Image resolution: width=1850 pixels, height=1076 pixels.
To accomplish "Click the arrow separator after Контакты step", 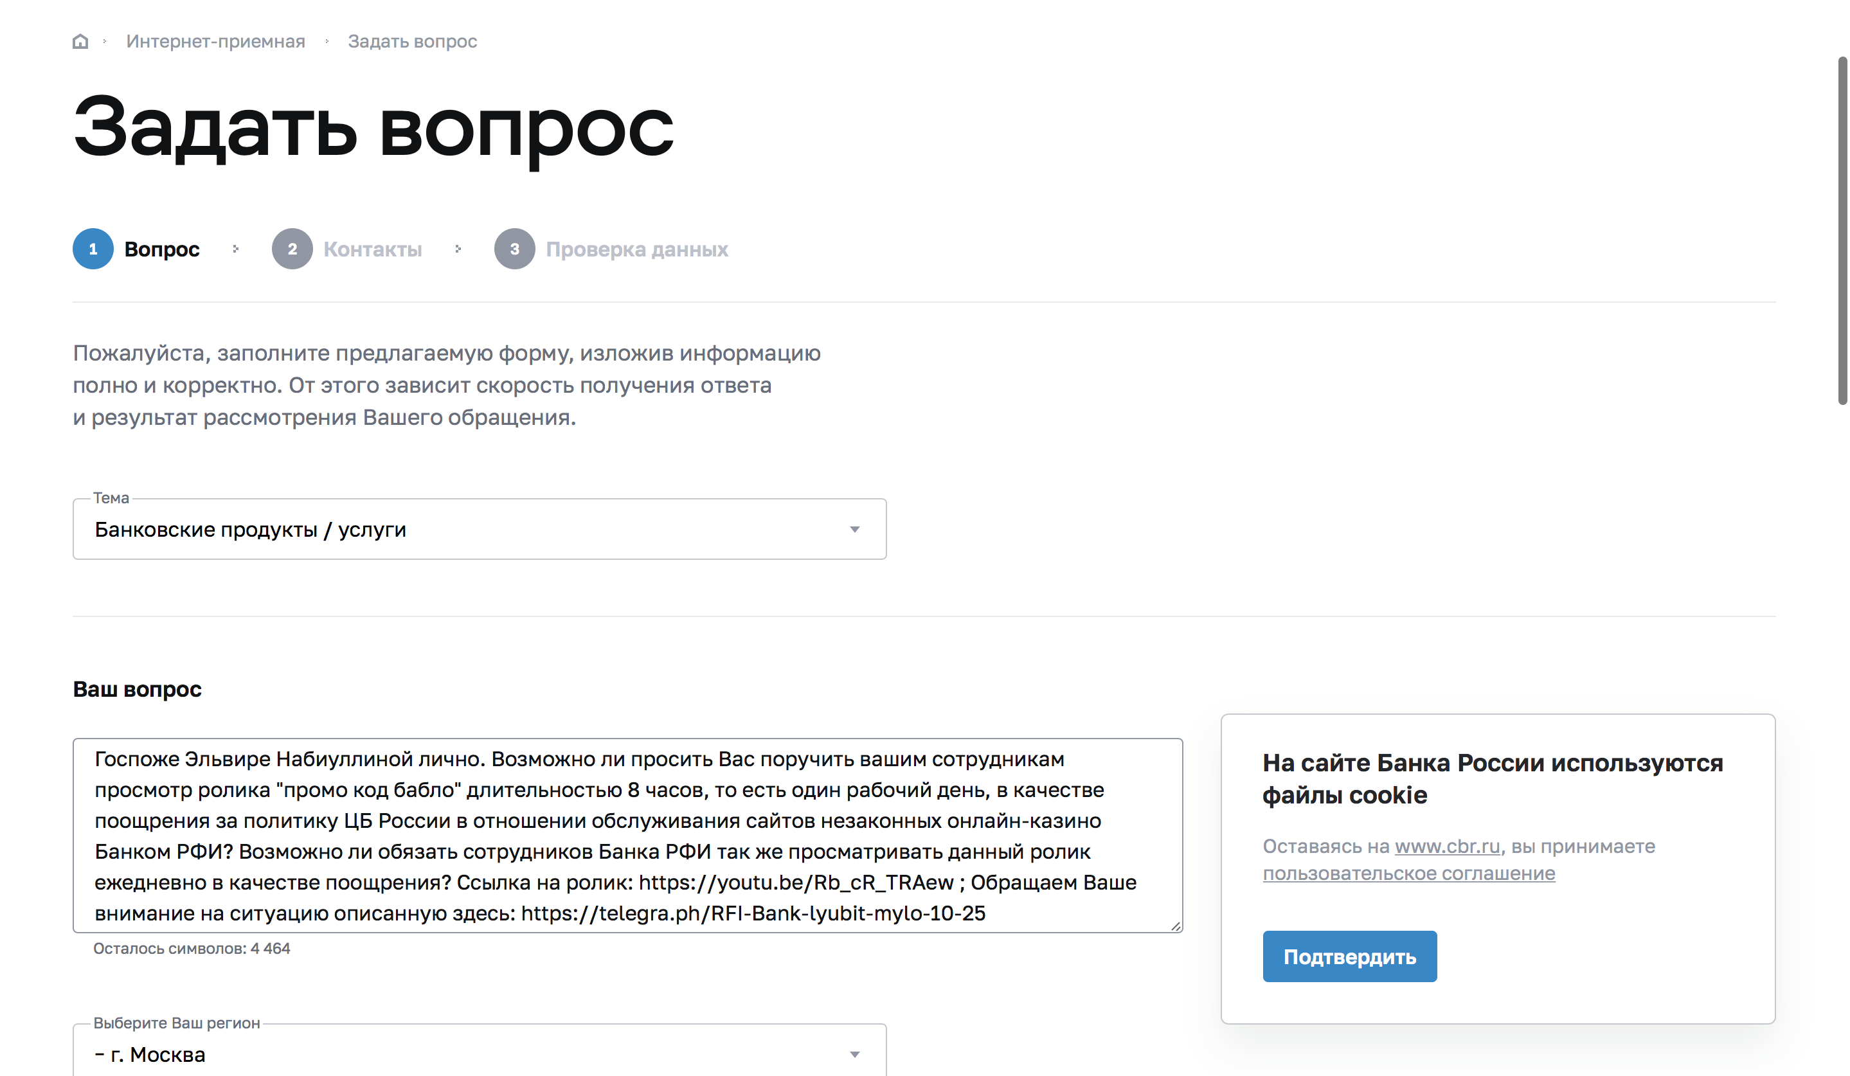I will coord(458,249).
